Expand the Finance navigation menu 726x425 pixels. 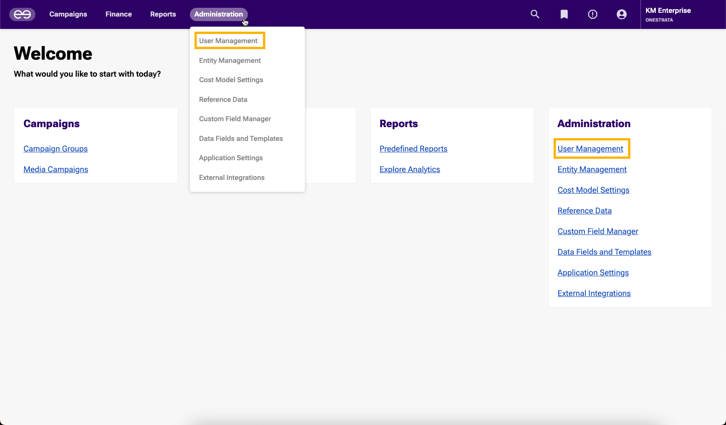click(119, 14)
